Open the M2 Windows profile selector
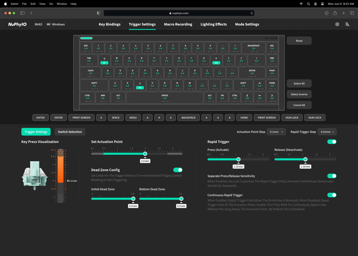This screenshot has height=256, width=358. pyautogui.click(x=55, y=24)
